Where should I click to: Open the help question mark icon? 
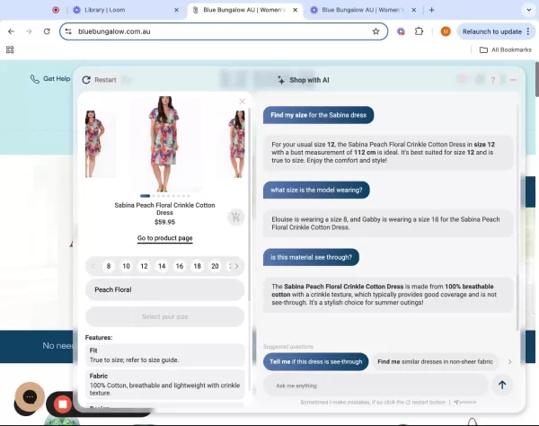click(x=493, y=80)
